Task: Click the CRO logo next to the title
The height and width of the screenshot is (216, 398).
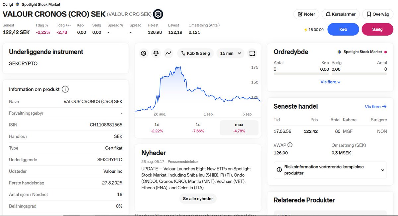Action: click(158, 14)
